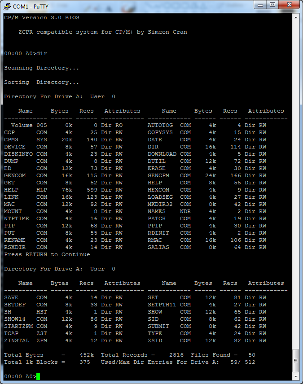This screenshot has width=303, height=384.
Task: Click the PIP file name
Action: tap(9, 226)
